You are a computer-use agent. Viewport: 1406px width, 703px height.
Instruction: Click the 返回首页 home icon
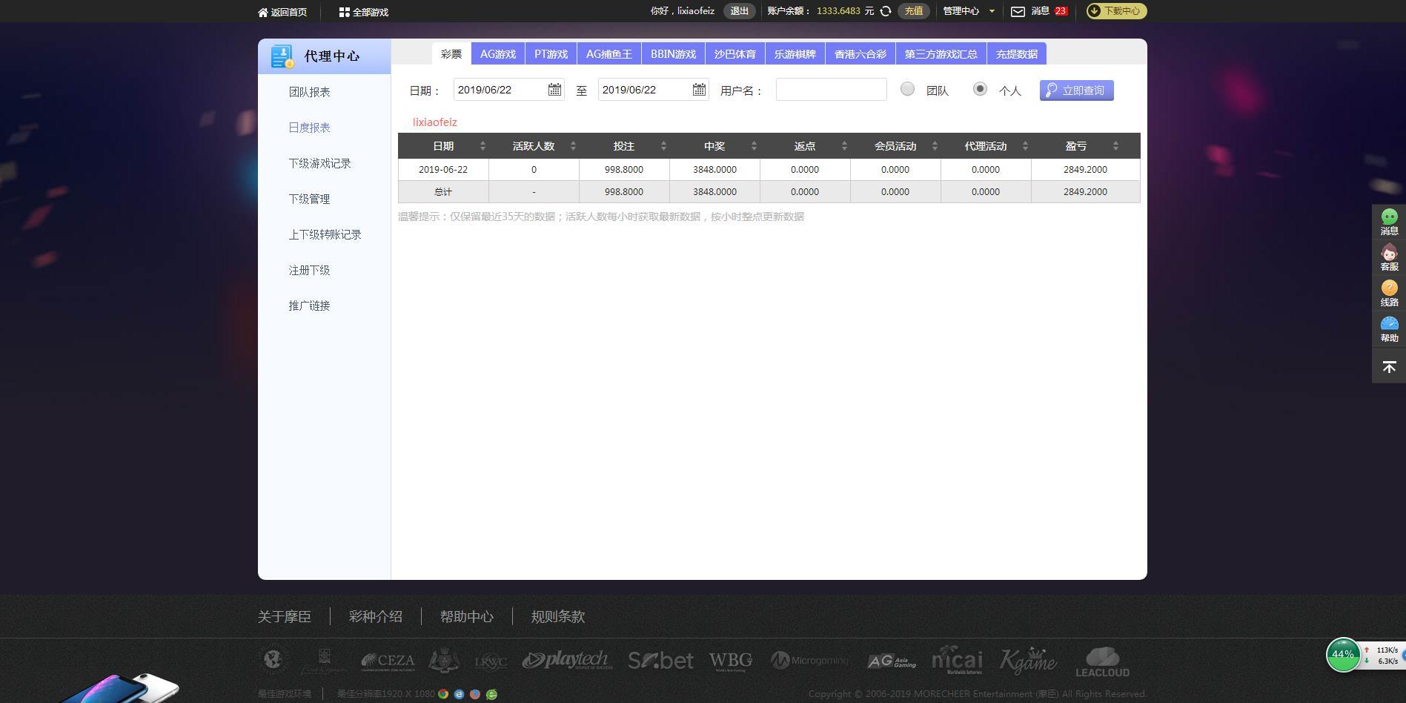pyautogui.click(x=264, y=11)
